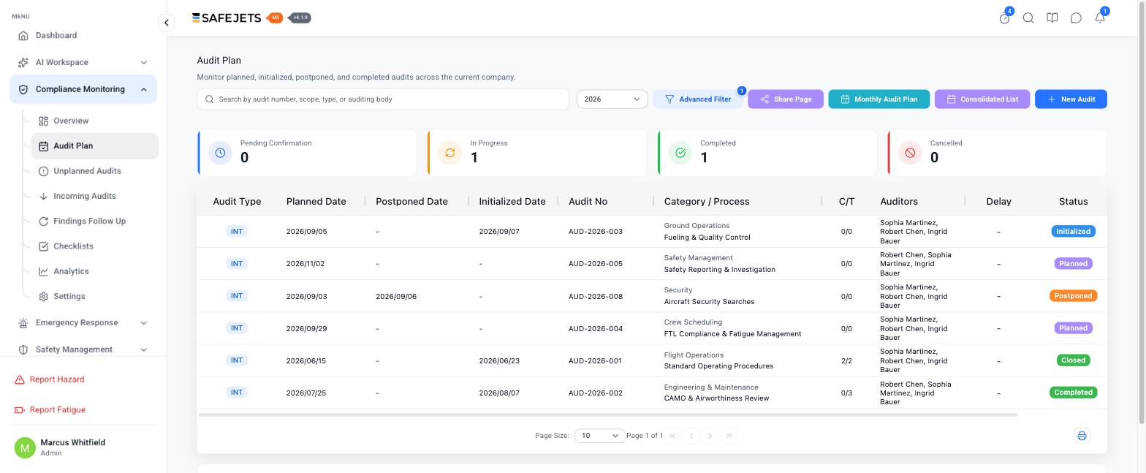Select audit number AUD-2026-003
This screenshot has width=1146, height=473.
(596, 232)
